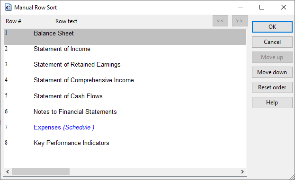The image size is (295, 180).
Task: Reset the row order
Action: (272, 87)
